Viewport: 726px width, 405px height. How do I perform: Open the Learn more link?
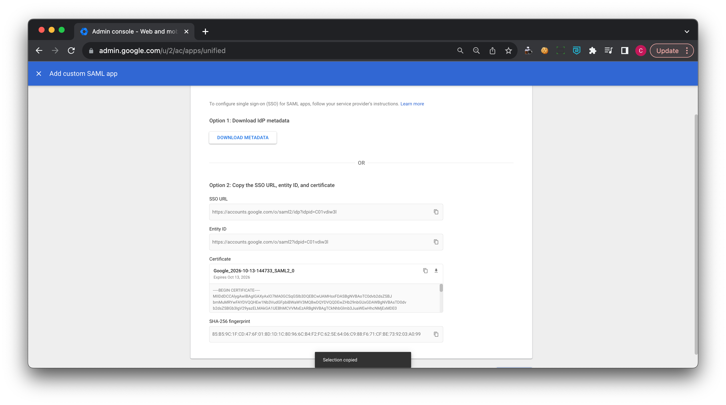pyautogui.click(x=412, y=104)
